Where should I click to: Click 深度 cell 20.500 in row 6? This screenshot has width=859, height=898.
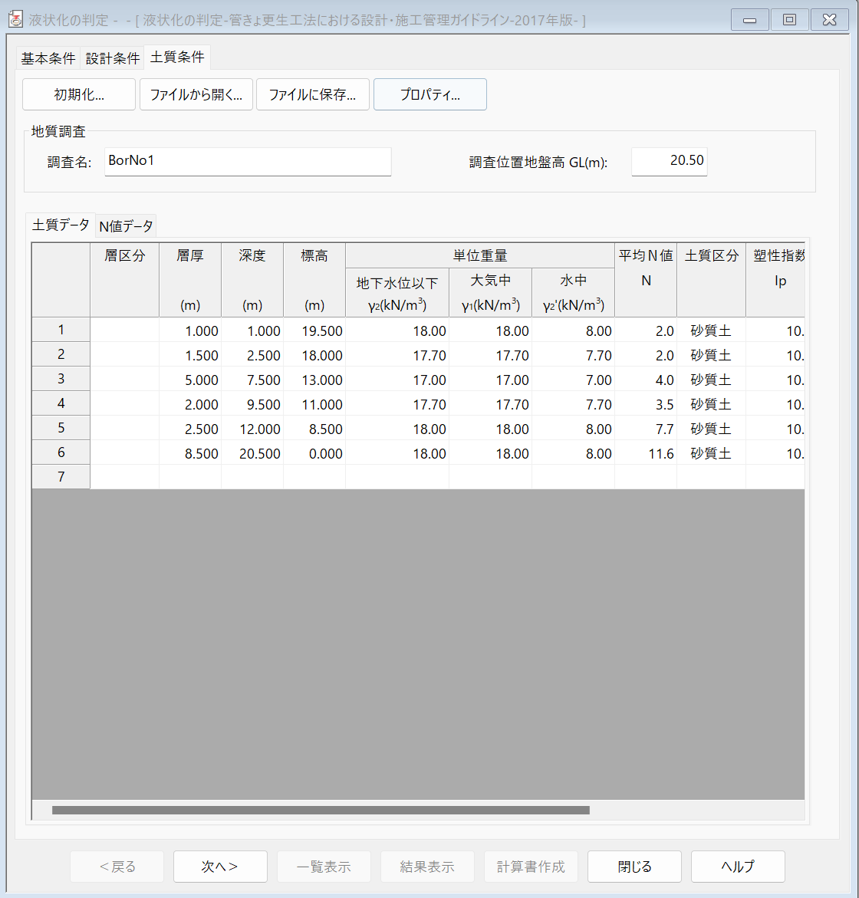[x=252, y=453]
